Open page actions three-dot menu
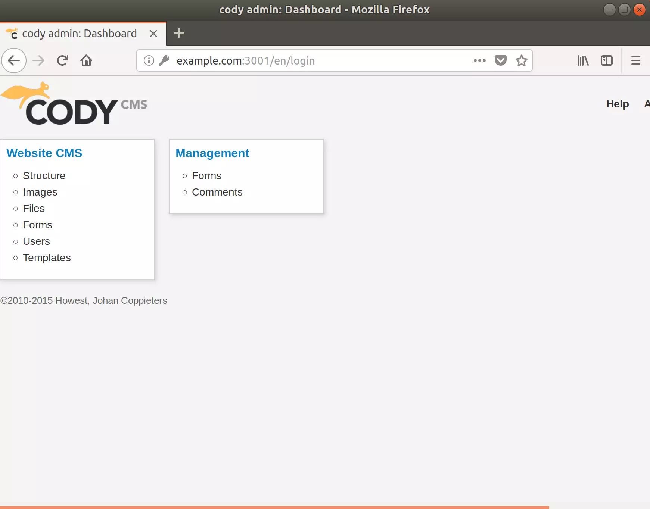 [480, 60]
